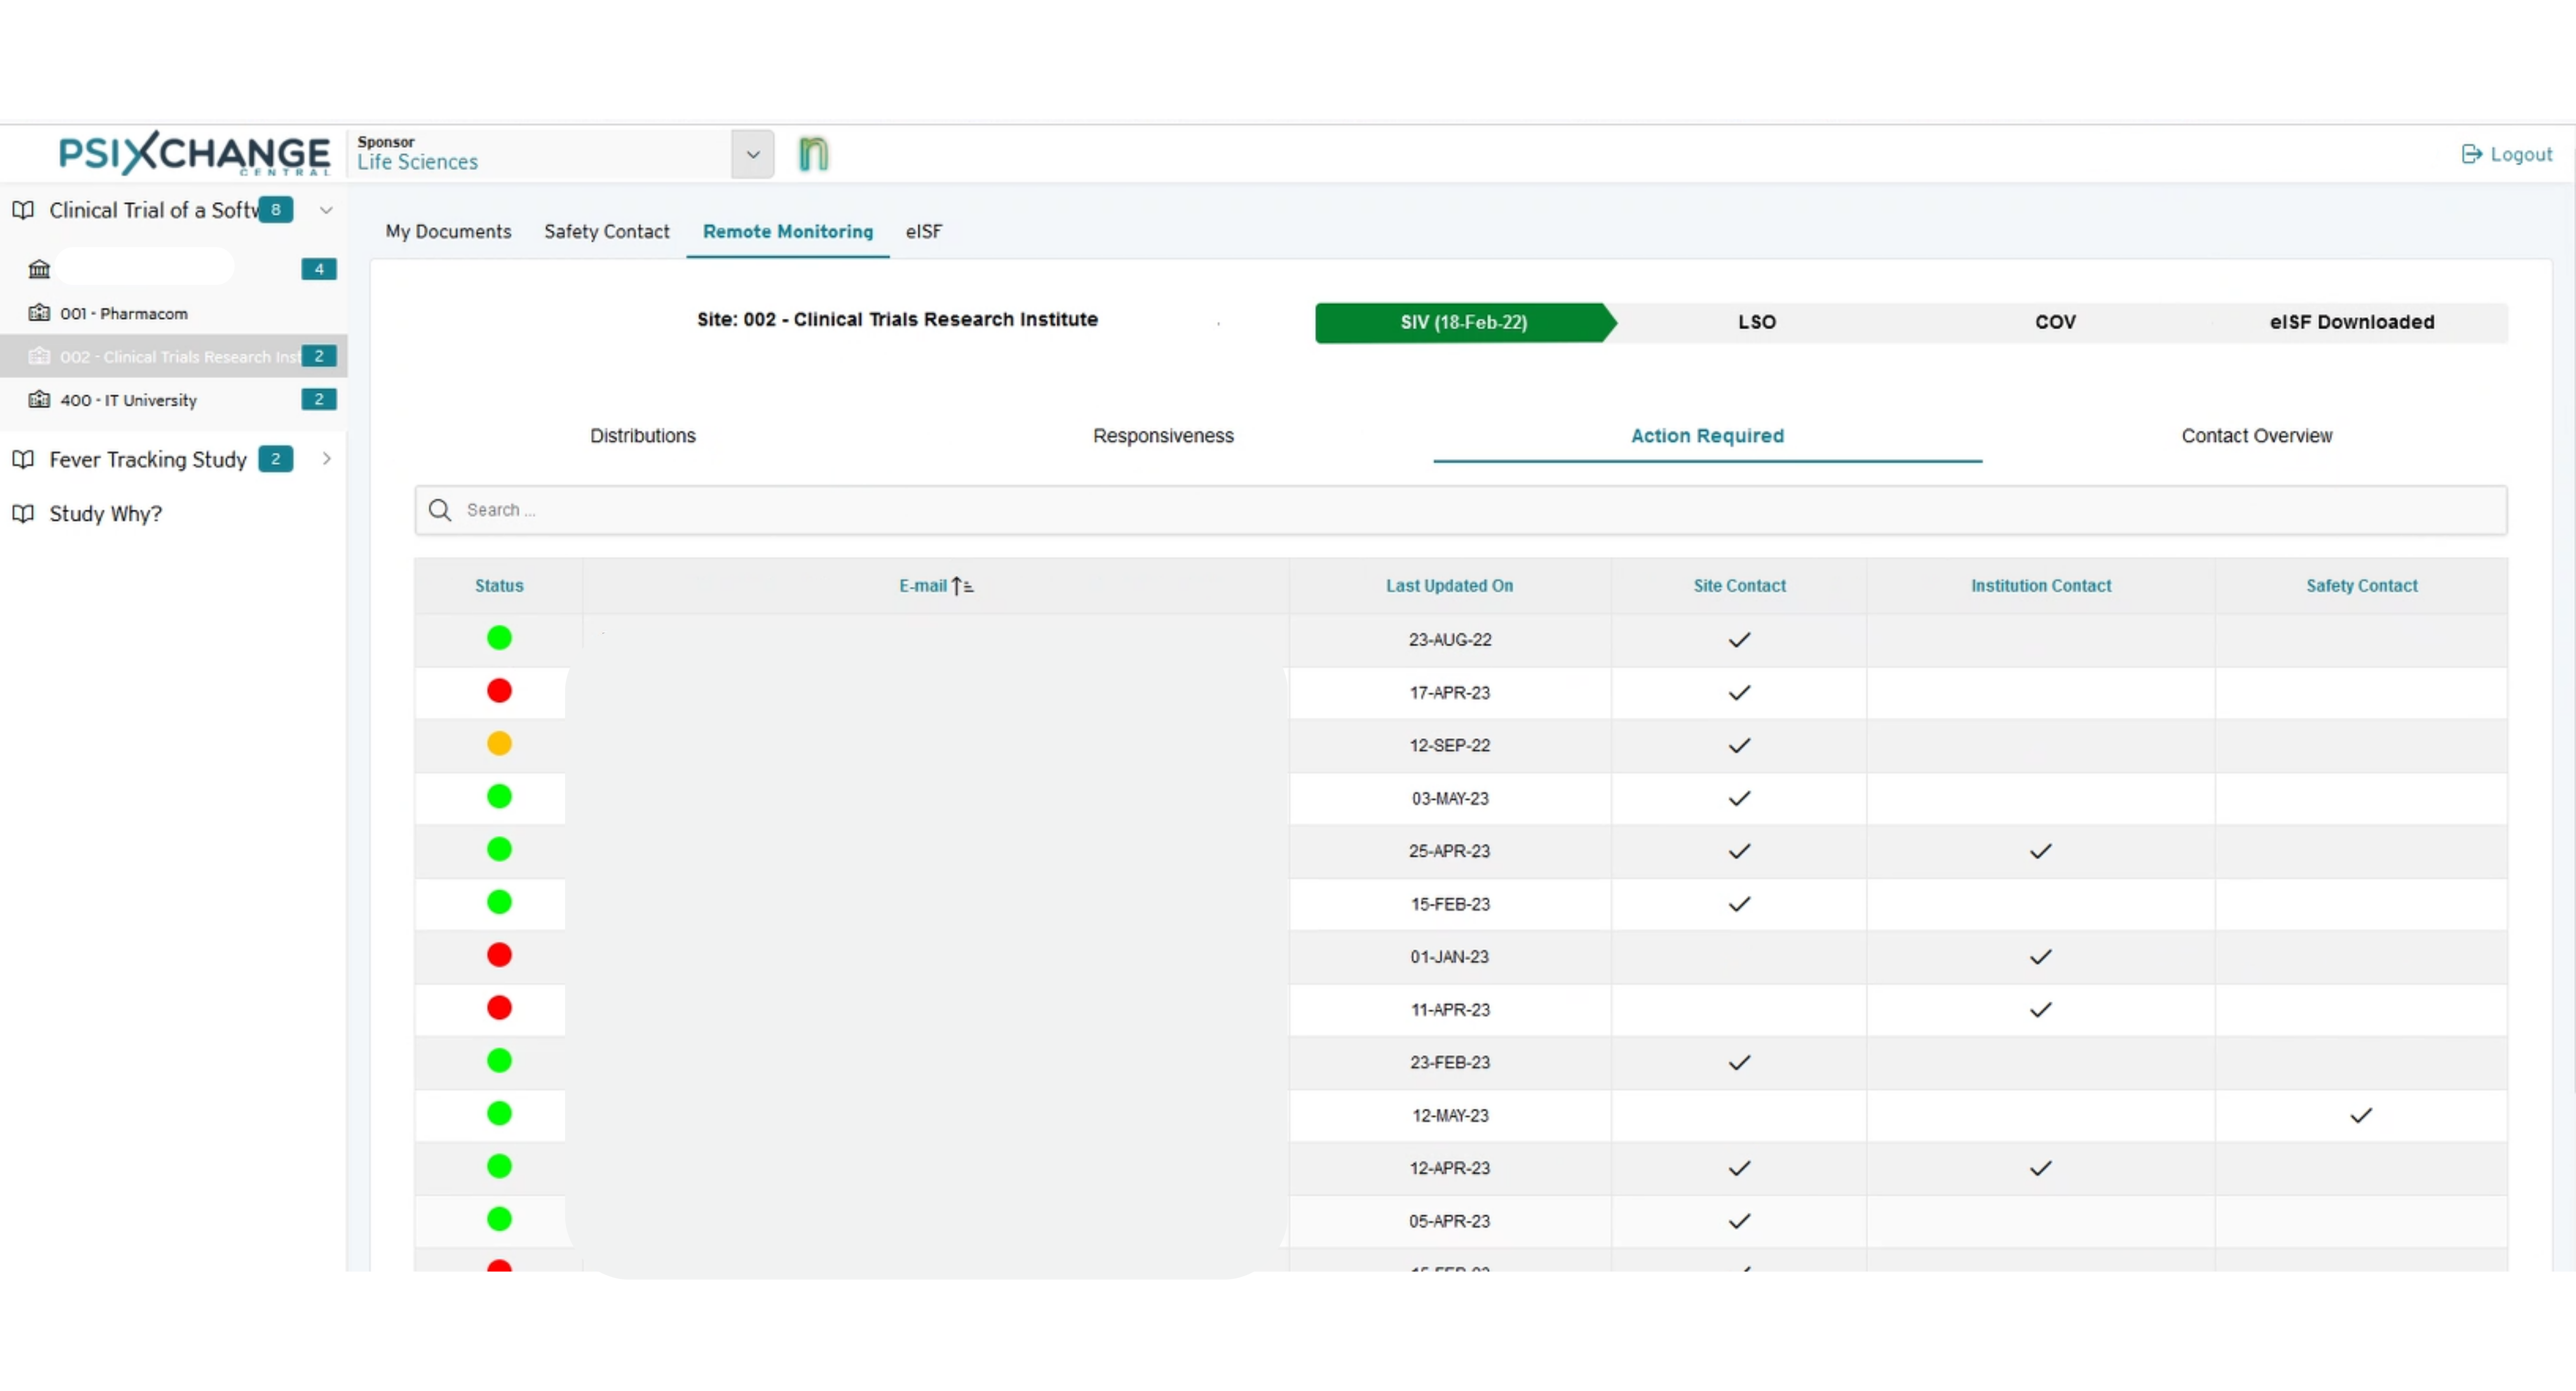
Task: Click the building icon for 400 - IT University
Action: 39,400
